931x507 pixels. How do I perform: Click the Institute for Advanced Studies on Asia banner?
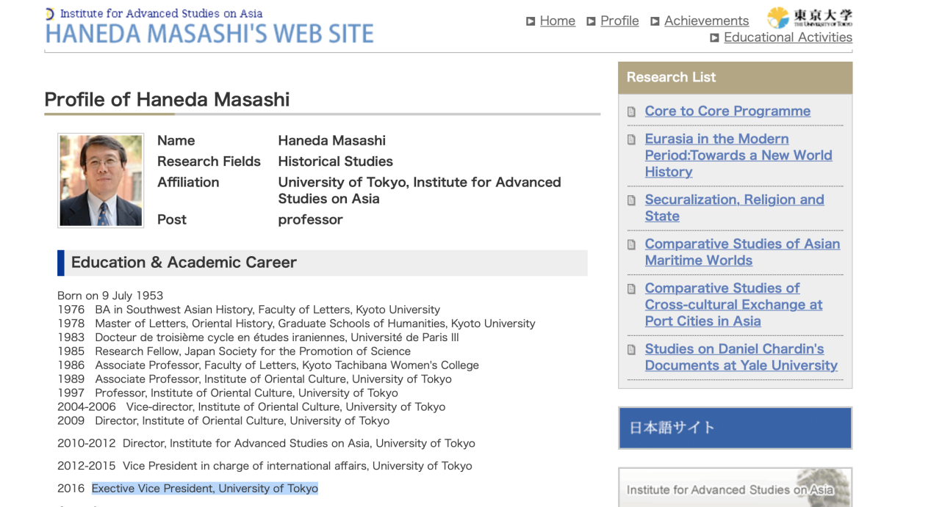[736, 487]
